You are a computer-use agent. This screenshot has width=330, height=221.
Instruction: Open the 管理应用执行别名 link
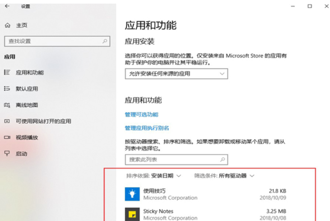[x=147, y=128]
